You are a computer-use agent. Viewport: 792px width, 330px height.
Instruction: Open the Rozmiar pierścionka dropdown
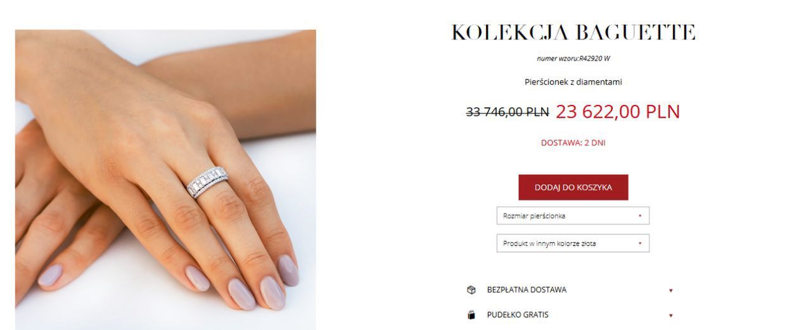pyautogui.click(x=573, y=216)
